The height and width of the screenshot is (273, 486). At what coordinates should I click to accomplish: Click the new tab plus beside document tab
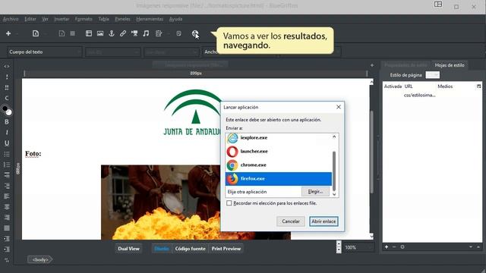point(372,65)
